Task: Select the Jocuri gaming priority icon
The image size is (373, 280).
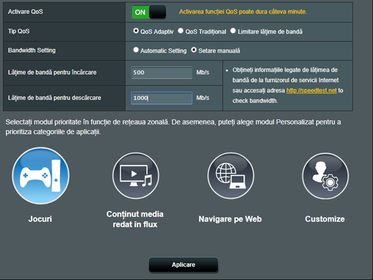Action: point(41,176)
